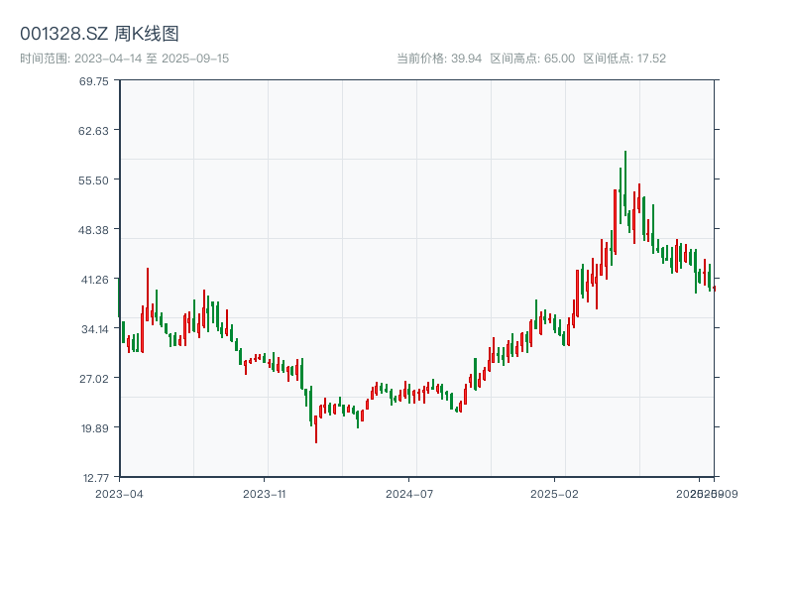This screenshot has height=595, width=793.
Task: Click the chart title 001328.SZ 周K线图
Action: [x=99, y=34]
